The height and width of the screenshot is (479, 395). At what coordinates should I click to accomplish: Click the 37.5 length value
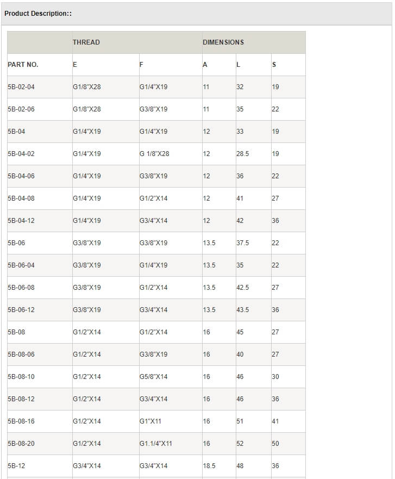(x=243, y=243)
